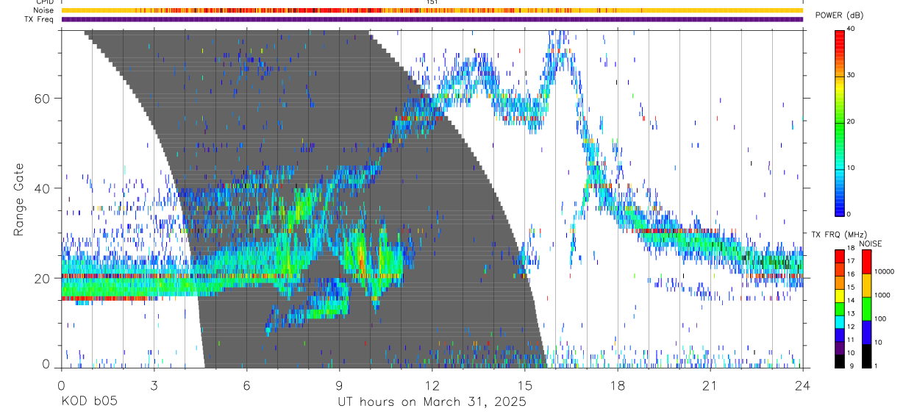903x417 pixels.
Task: Click the green NOISE swatch between 100 and 1000
Action: (867, 309)
